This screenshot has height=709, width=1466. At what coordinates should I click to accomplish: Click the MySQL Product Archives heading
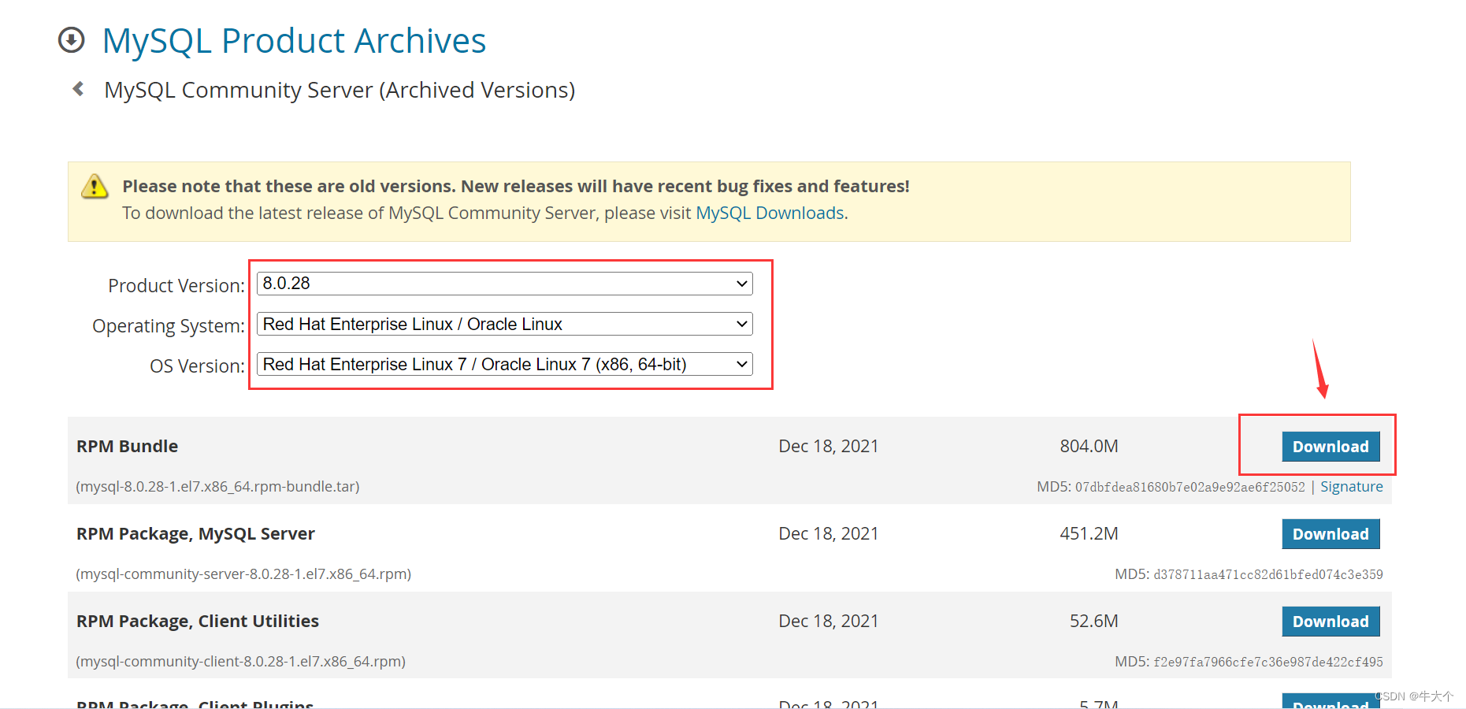[x=294, y=39]
